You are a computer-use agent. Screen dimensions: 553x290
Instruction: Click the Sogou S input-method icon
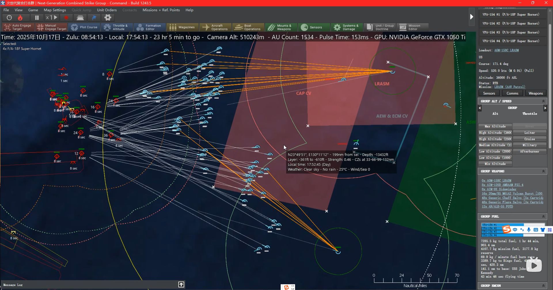coord(506,229)
